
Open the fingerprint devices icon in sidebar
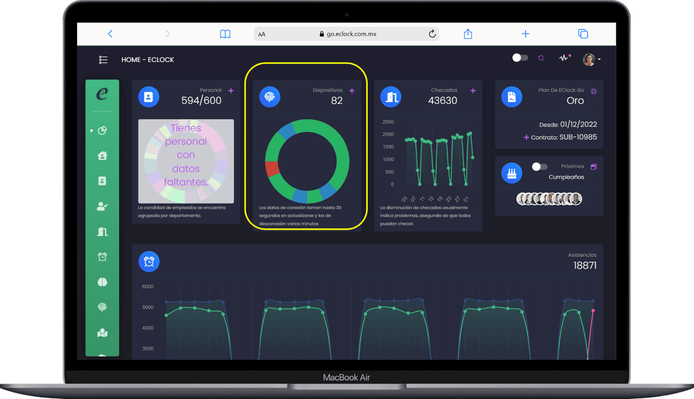click(102, 307)
